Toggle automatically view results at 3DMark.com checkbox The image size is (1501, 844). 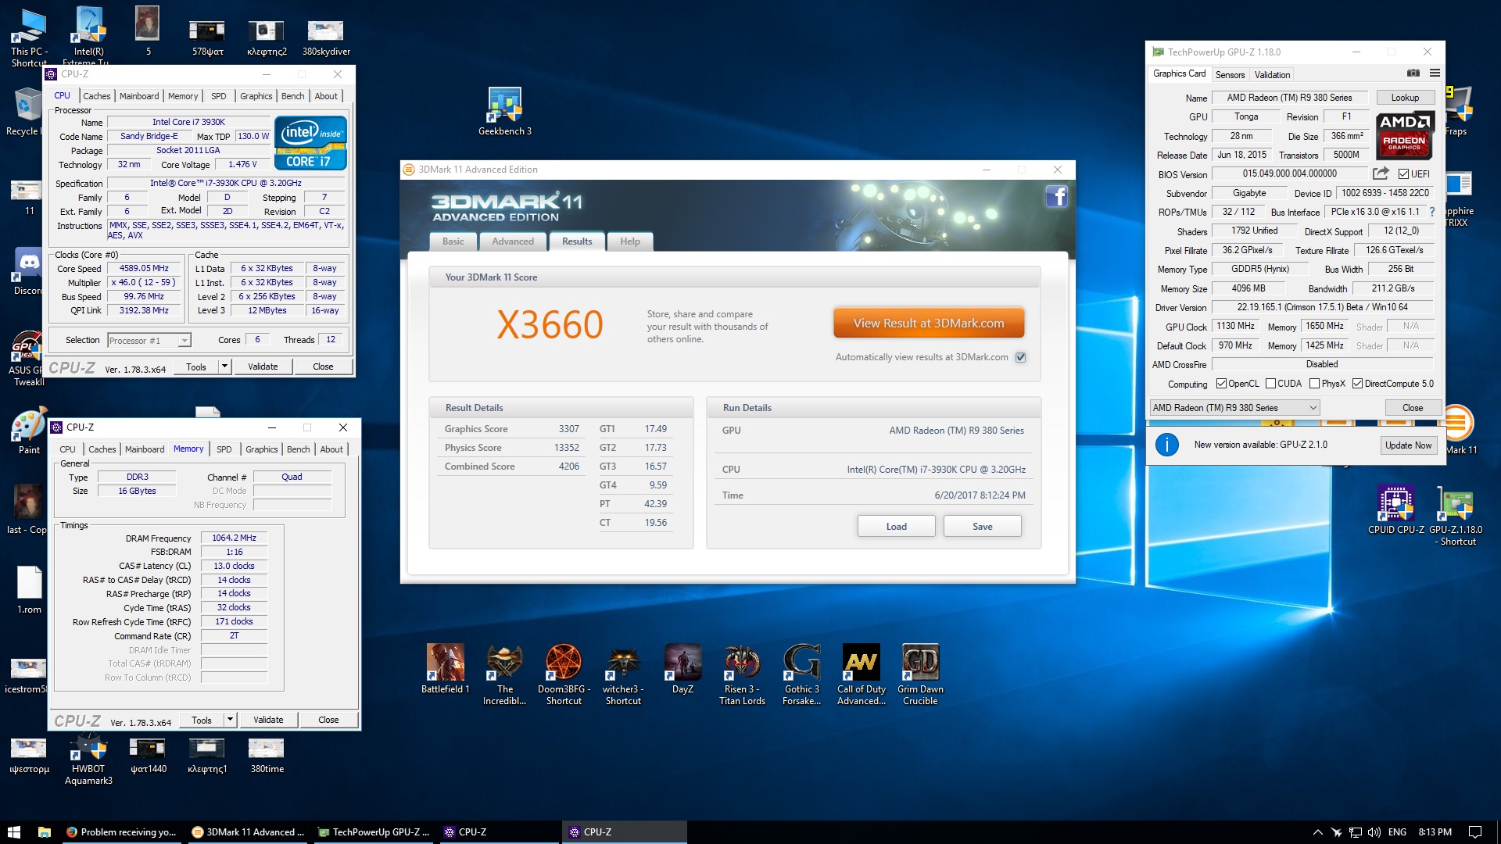1020,357
